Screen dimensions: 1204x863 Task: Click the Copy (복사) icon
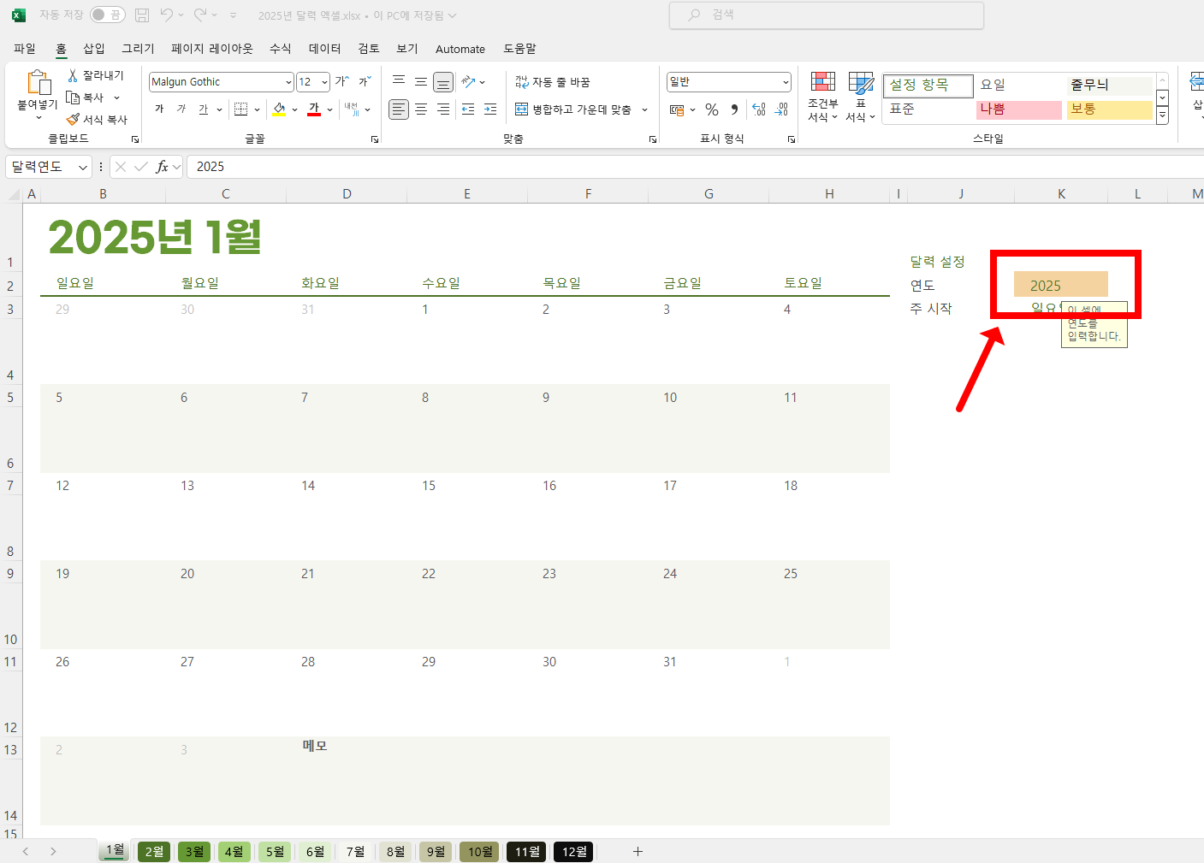coord(74,98)
